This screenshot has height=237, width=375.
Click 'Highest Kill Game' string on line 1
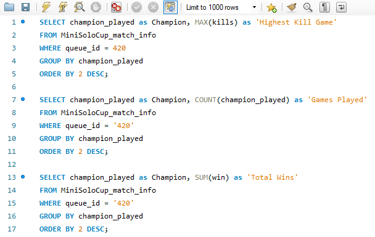click(x=296, y=22)
